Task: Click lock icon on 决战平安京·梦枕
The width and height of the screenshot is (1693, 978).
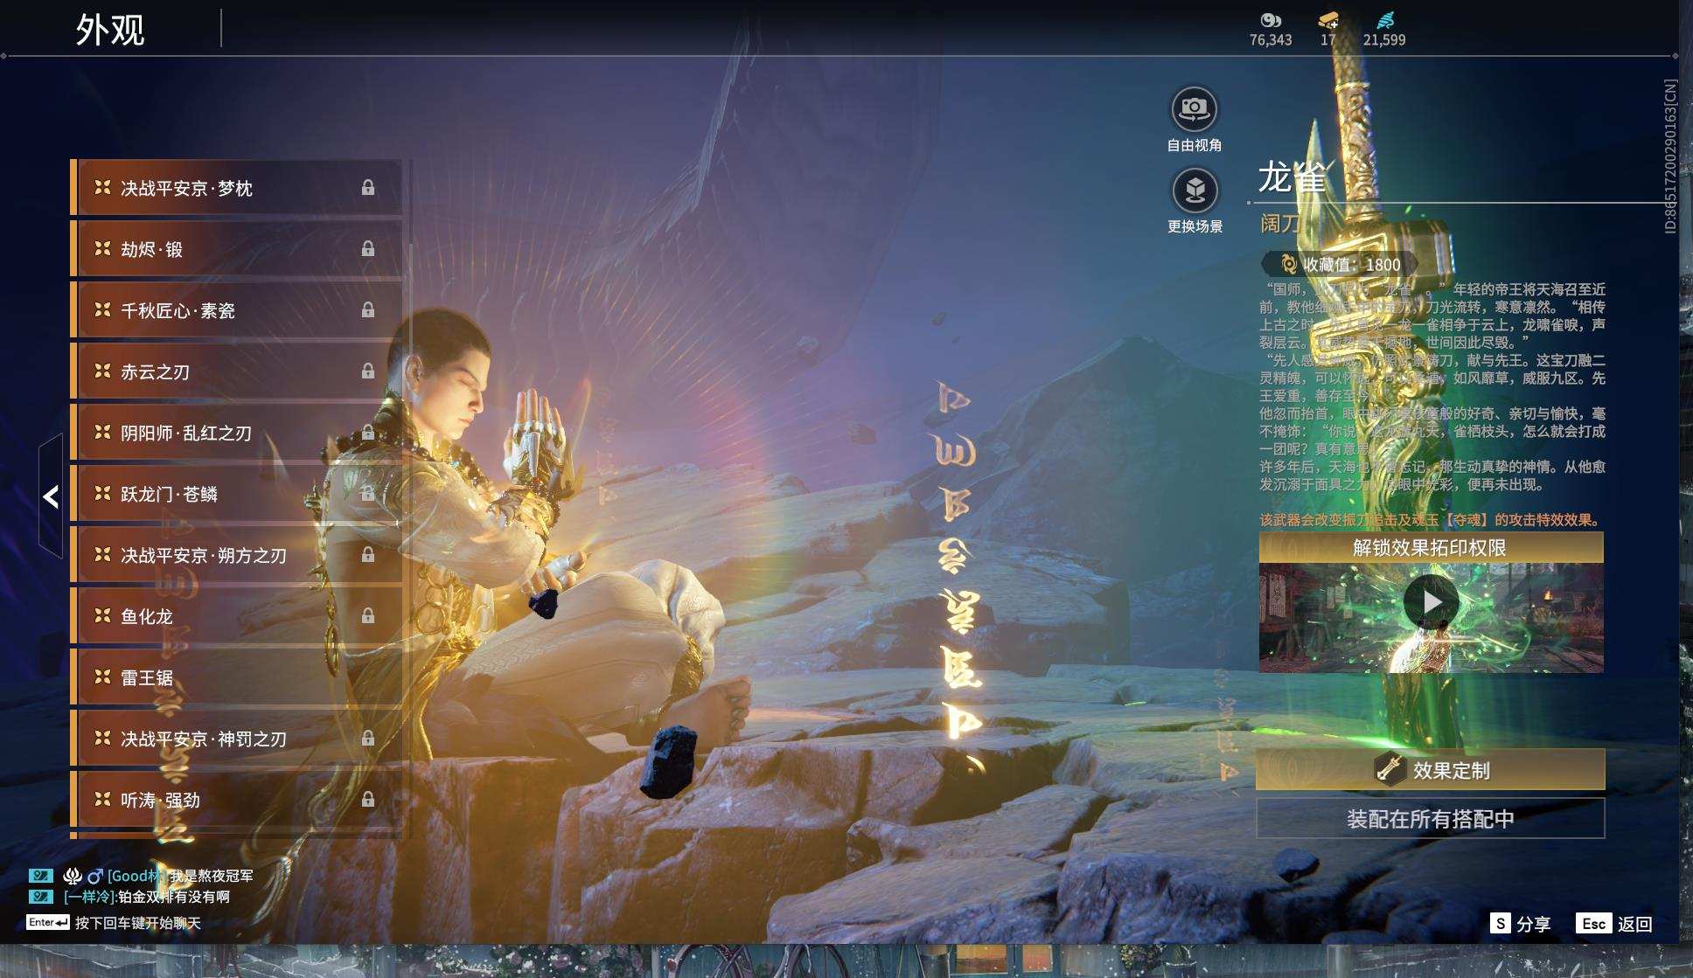Action: tap(368, 188)
